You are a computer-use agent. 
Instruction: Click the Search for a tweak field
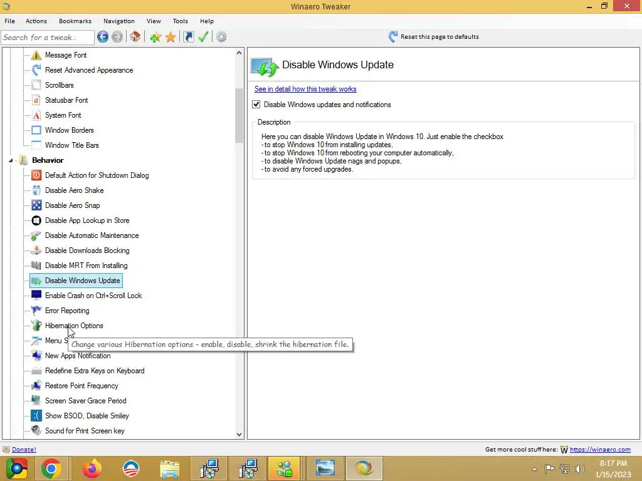(48, 37)
